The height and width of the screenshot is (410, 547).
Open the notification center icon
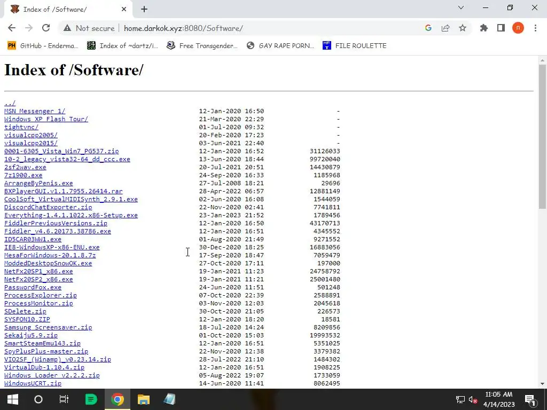click(x=530, y=399)
